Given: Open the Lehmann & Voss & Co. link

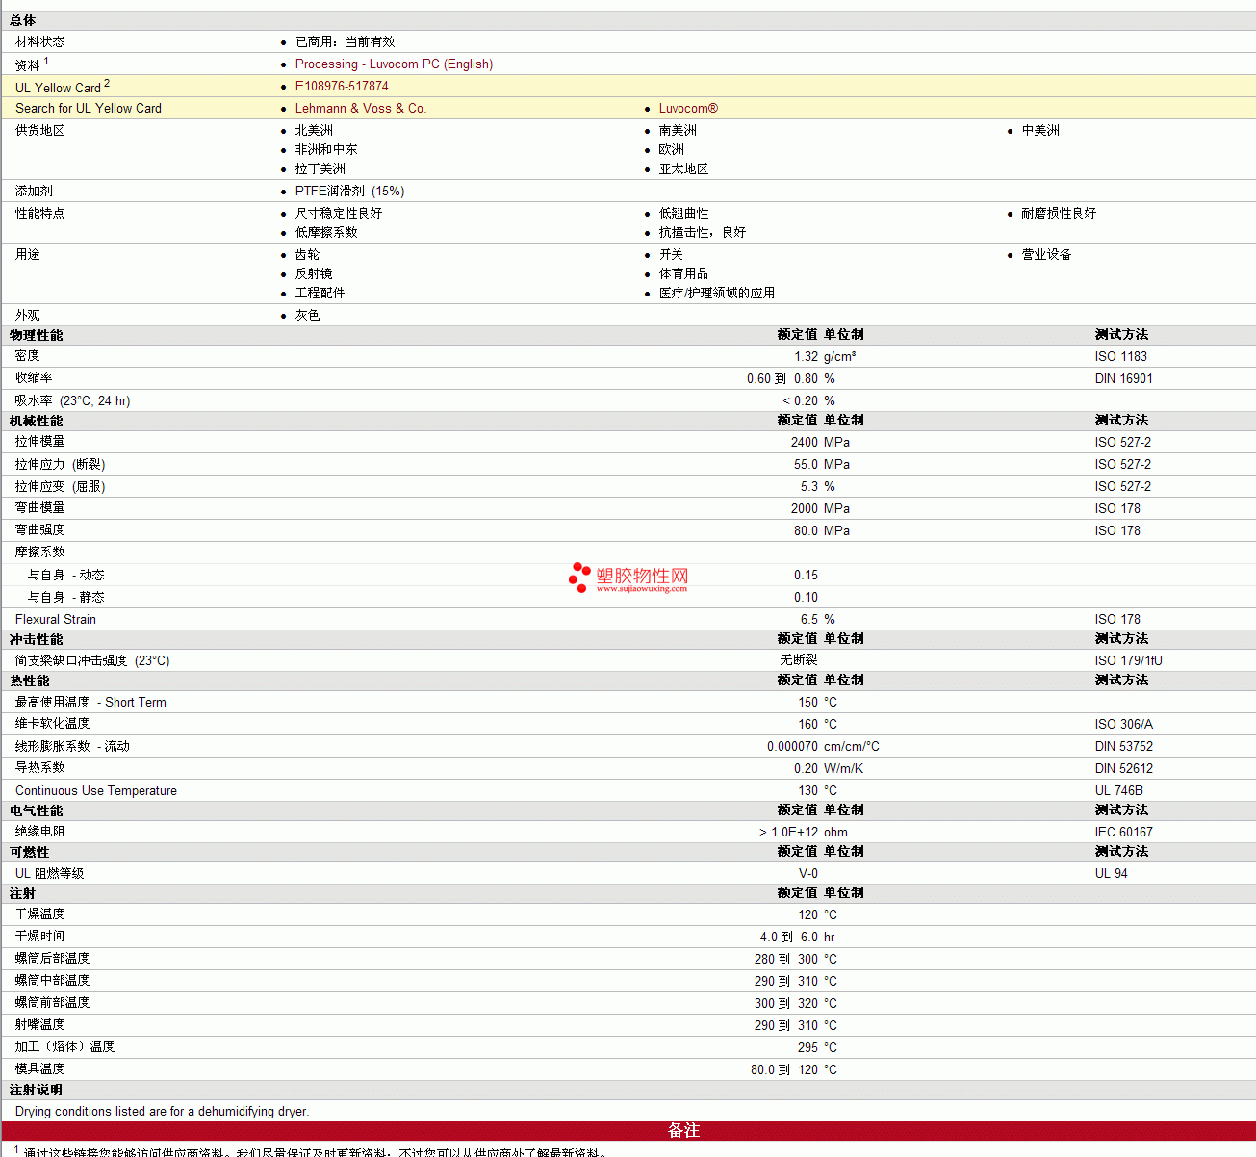Looking at the screenshot, I should pos(361,108).
